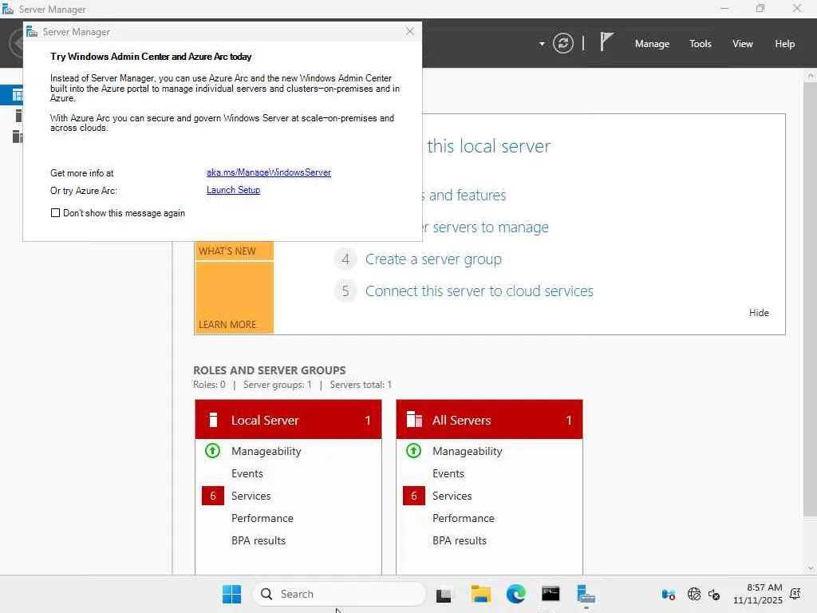The image size is (817, 613).
Task: Open Manageability in All Servers tile
Action: [468, 451]
